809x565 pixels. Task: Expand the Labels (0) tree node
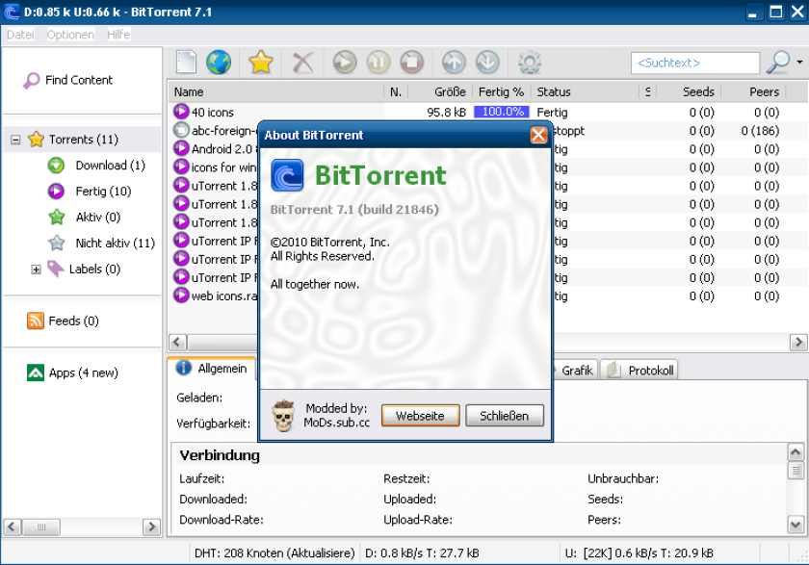[x=36, y=270]
